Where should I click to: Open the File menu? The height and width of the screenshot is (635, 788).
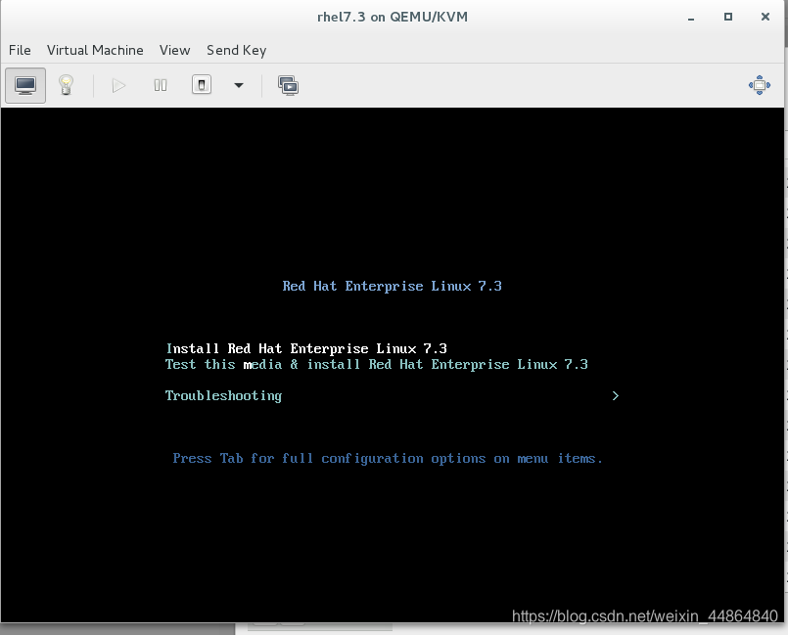pyautogui.click(x=20, y=50)
